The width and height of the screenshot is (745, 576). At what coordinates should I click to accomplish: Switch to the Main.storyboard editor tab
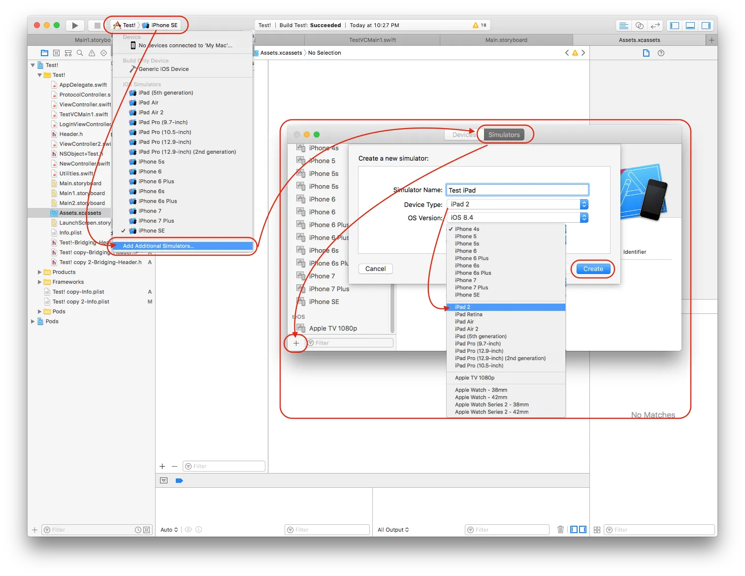coord(506,40)
